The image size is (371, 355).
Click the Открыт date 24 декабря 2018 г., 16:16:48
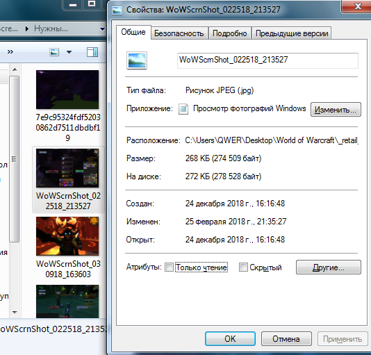[x=235, y=240]
